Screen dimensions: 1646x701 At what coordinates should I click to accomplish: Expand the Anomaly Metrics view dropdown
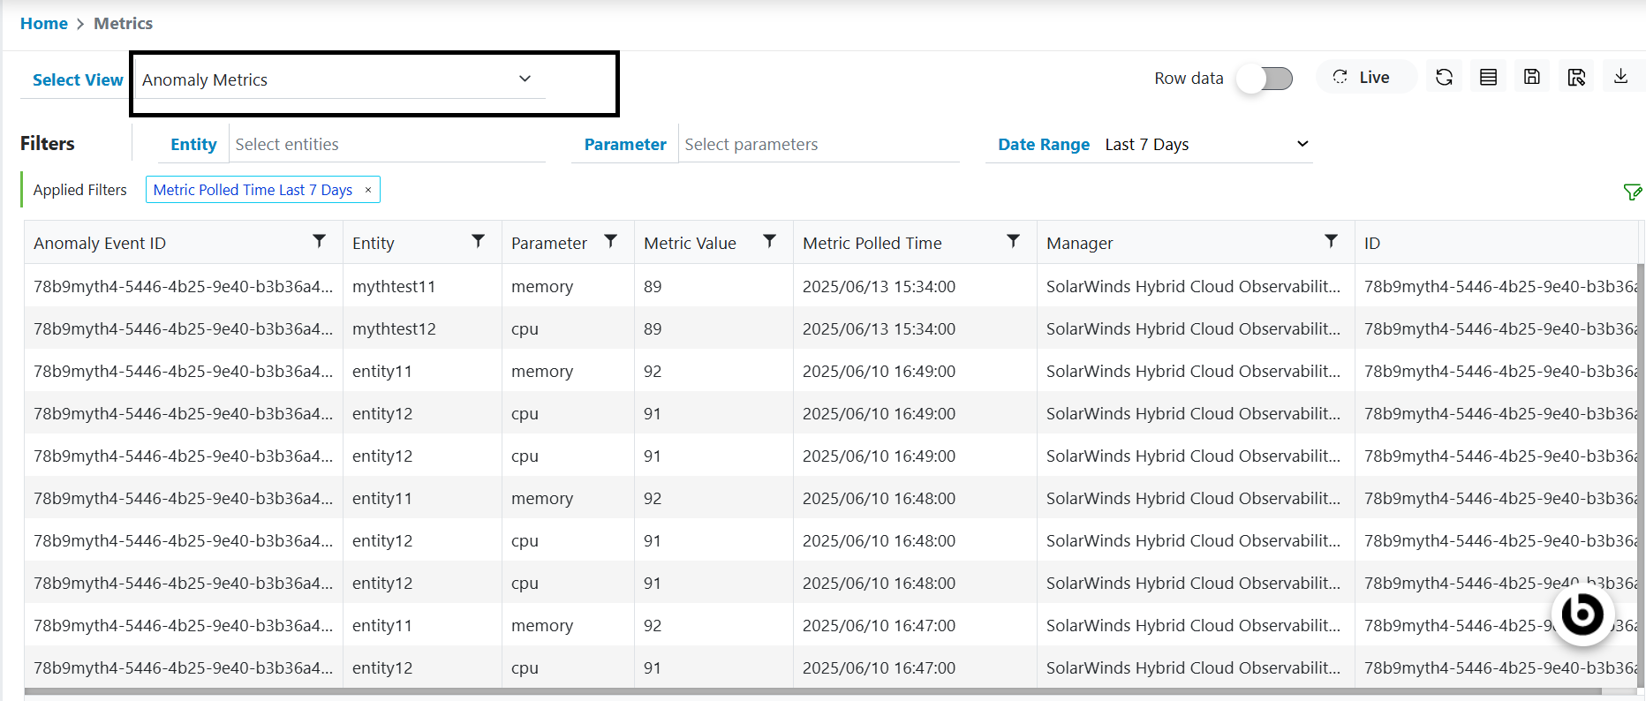[x=525, y=79]
